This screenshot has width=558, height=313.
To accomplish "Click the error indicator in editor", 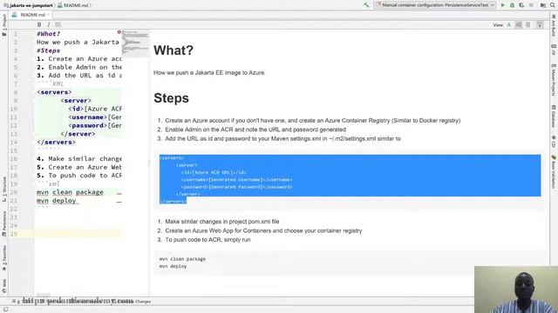I will (119, 32).
